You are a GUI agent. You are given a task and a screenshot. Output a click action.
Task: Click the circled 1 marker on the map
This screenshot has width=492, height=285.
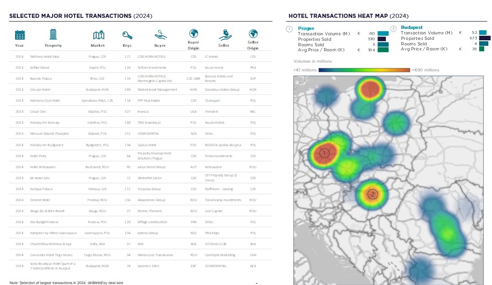pyautogui.click(x=324, y=153)
